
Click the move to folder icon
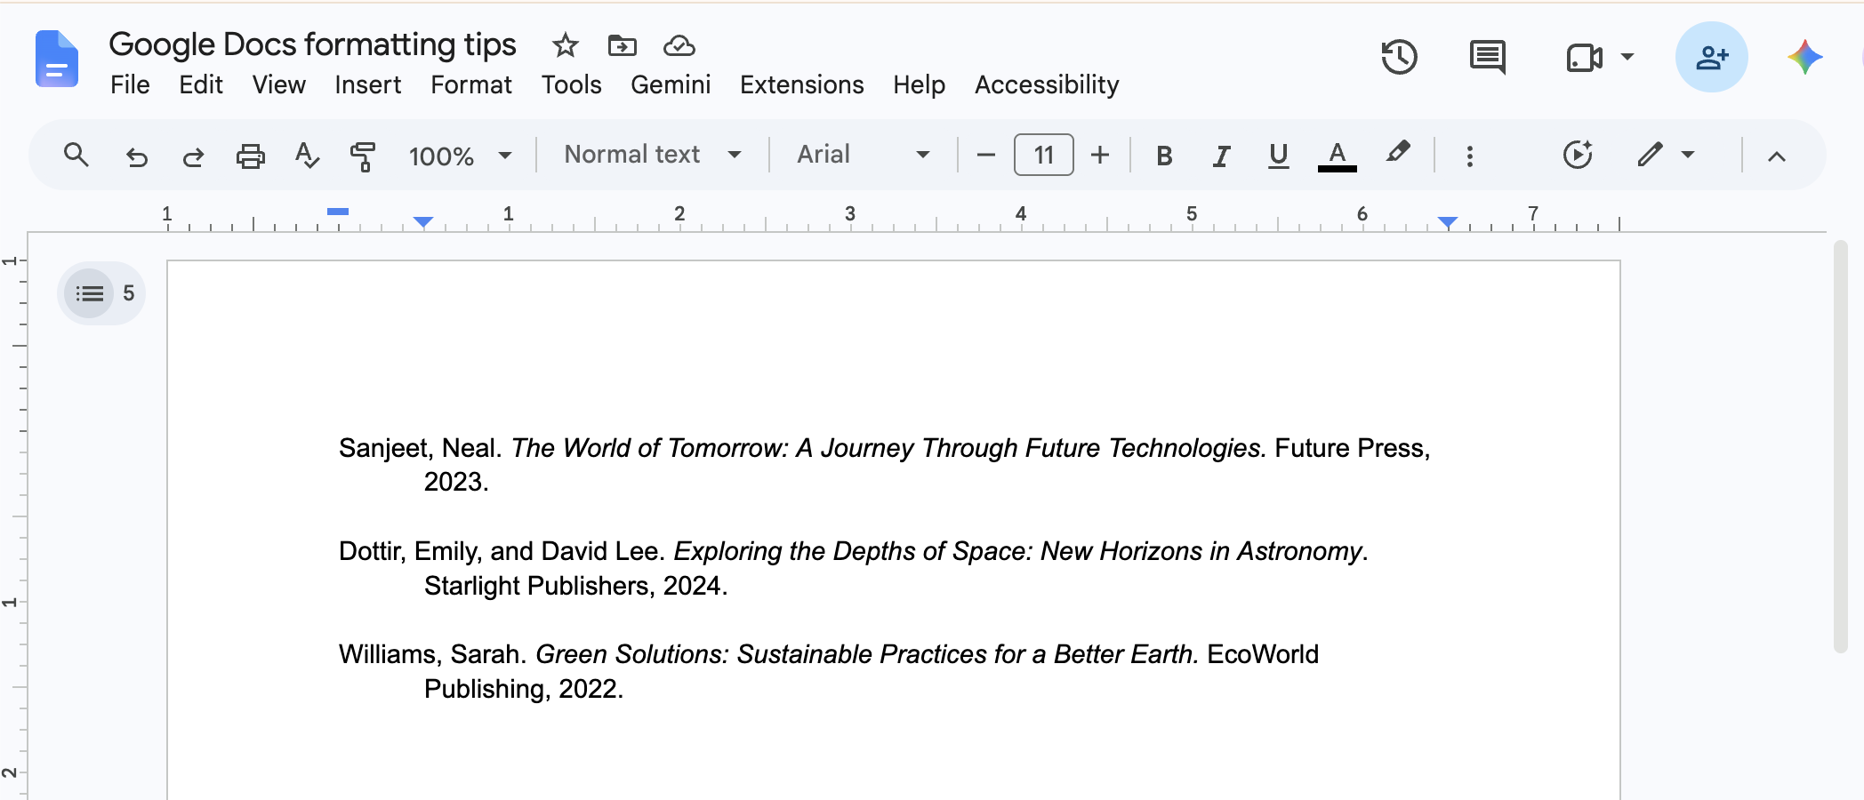pos(622,44)
